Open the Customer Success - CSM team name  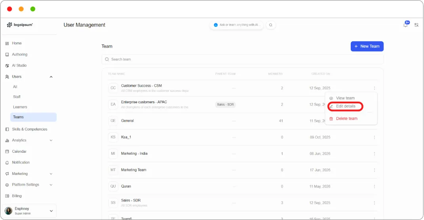[141, 86]
